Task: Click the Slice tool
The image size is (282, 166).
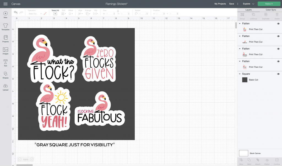Action: click(x=241, y=162)
